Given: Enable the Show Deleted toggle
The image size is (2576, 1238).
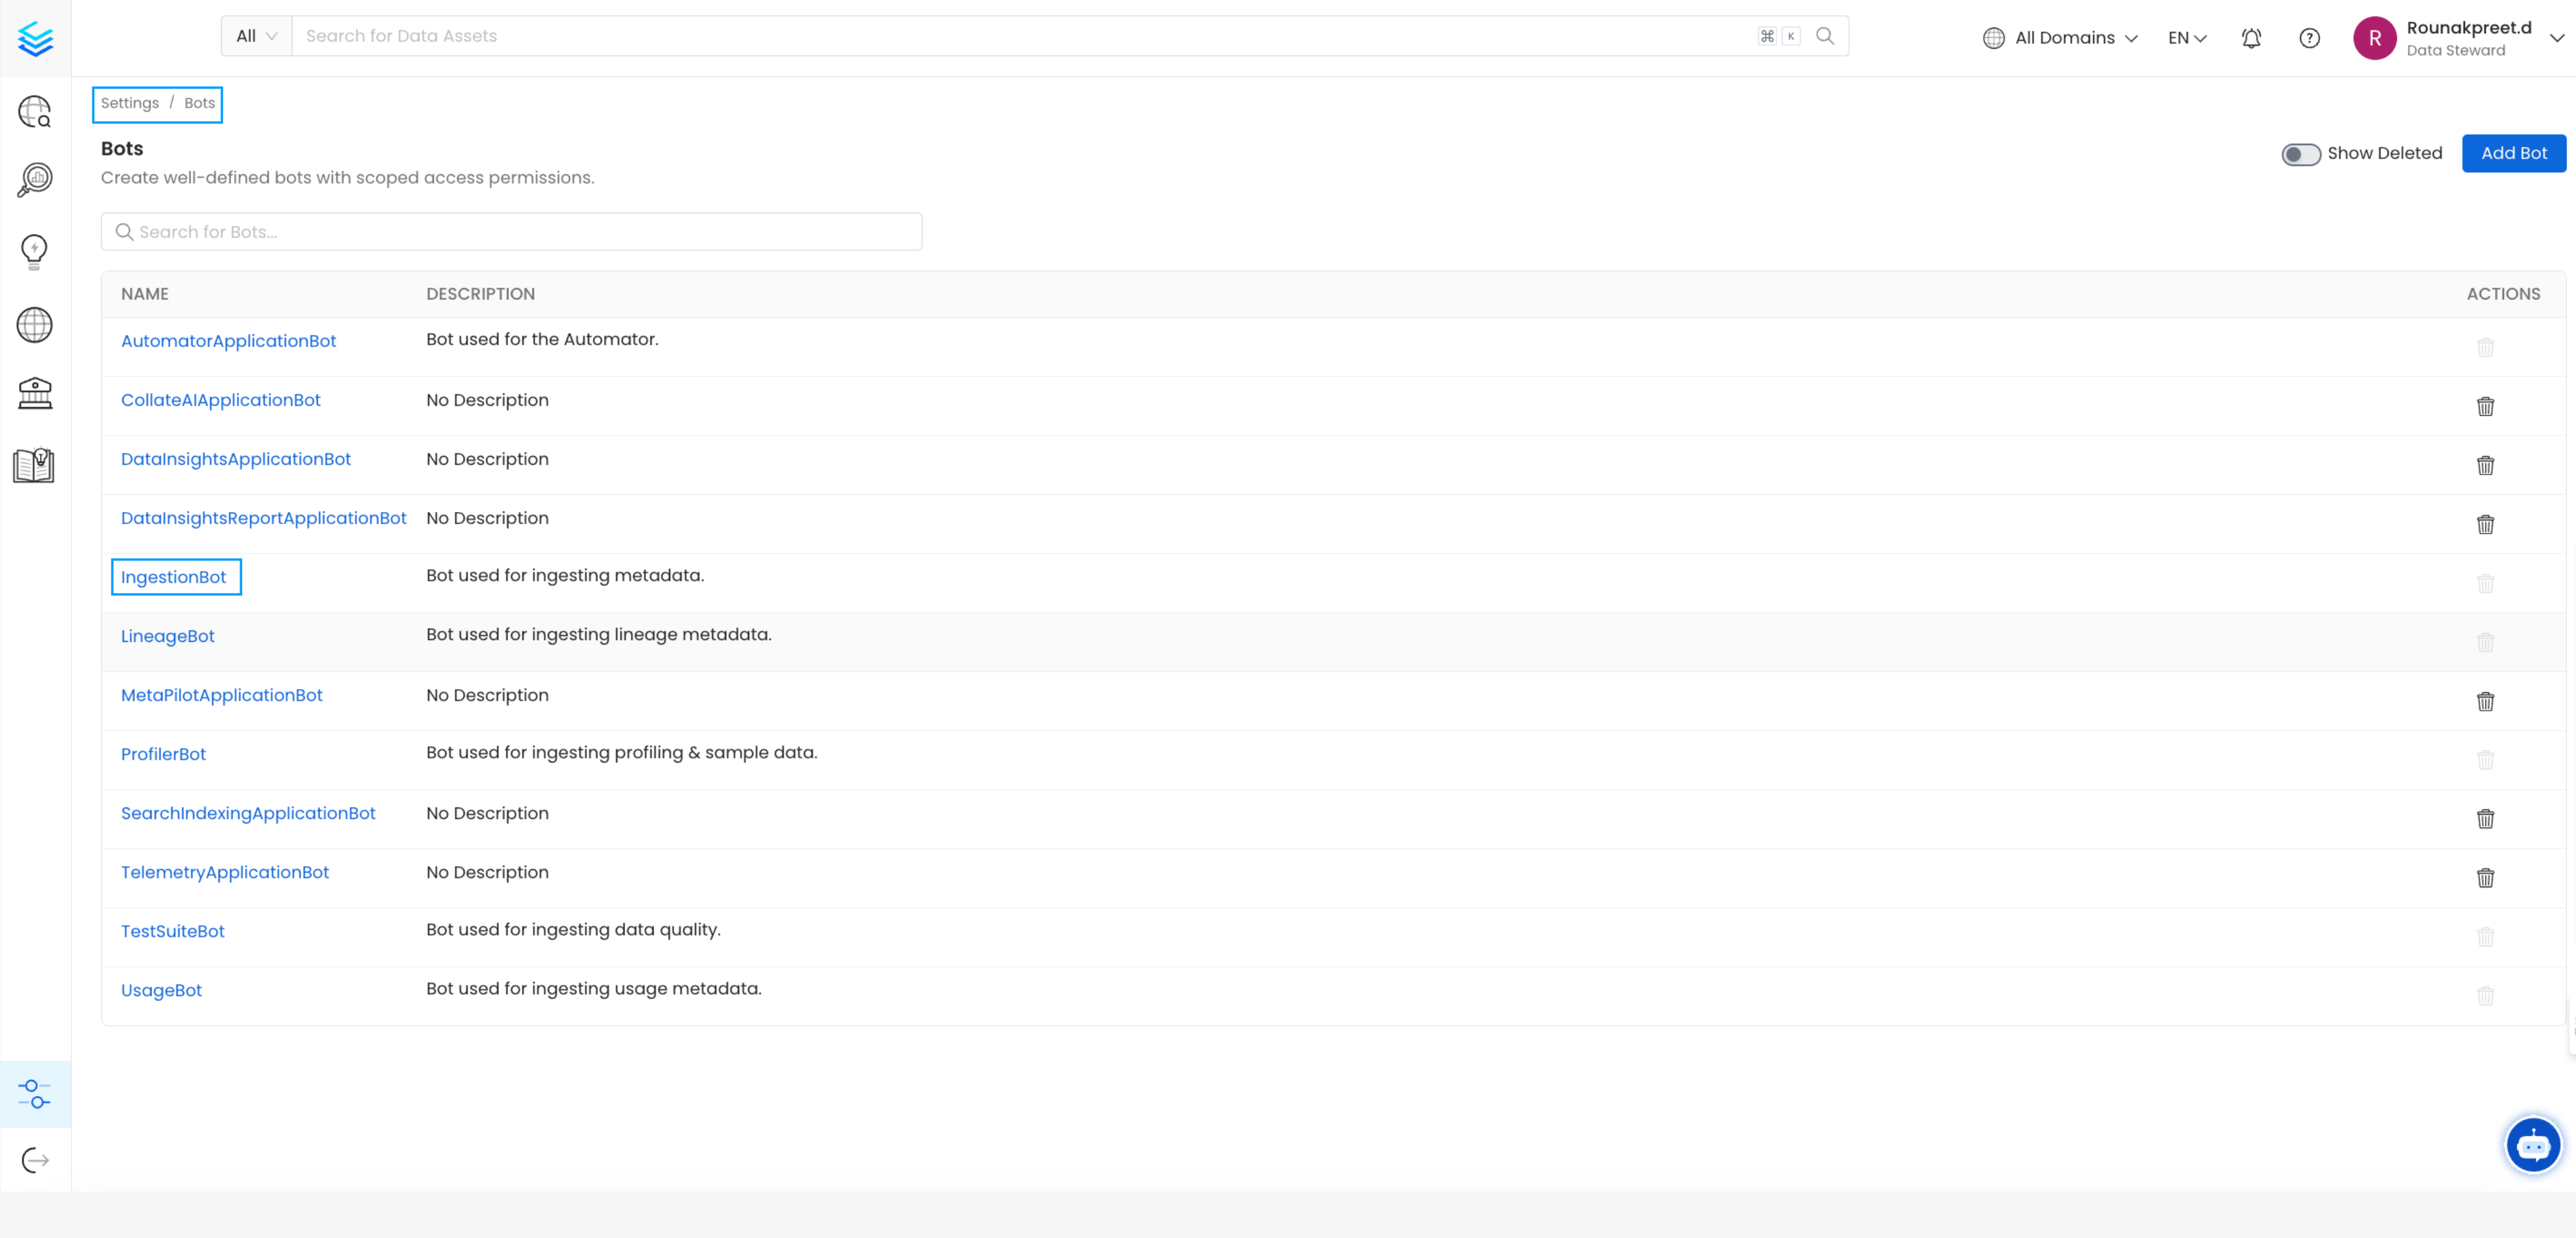Looking at the screenshot, I should tap(2301, 154).
